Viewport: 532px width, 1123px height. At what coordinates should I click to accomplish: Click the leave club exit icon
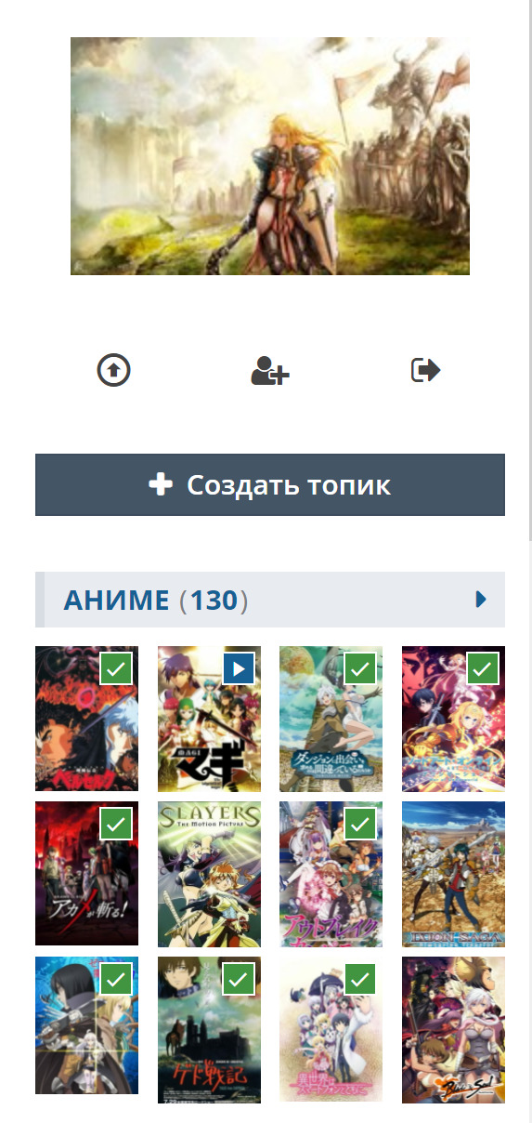coord(426,370)
